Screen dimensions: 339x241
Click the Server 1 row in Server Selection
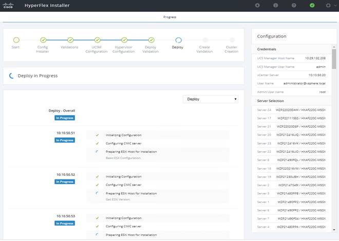point(291,202)
